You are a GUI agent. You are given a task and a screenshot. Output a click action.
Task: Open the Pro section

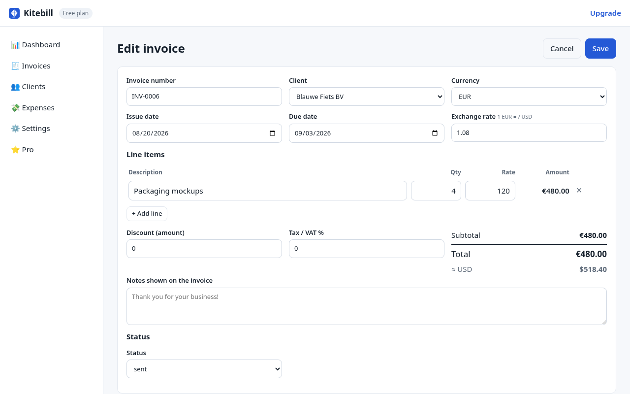tap(52, 150)
